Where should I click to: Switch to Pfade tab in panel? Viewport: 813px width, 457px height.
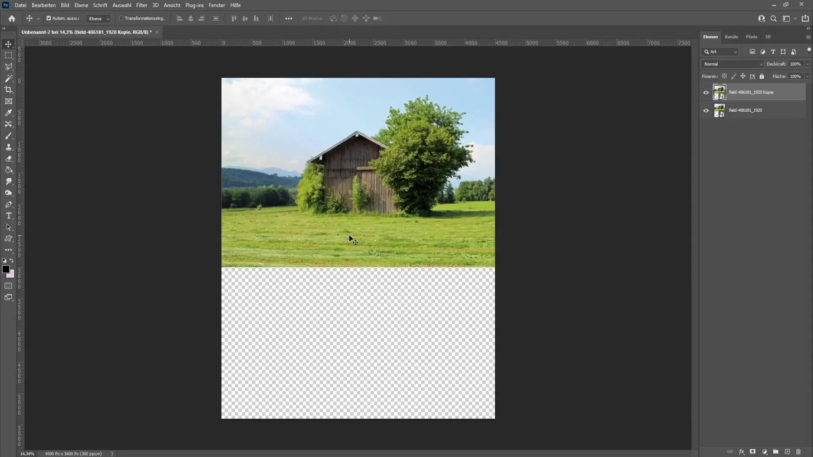click(x=752, y=36)
